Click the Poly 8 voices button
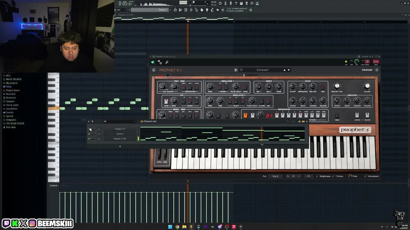410x230 pixels. [275, 176]
